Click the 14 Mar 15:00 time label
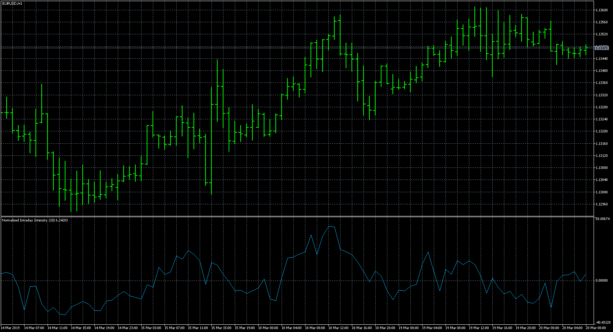Viewport: 613px width, 332px height. click(81, 328)
